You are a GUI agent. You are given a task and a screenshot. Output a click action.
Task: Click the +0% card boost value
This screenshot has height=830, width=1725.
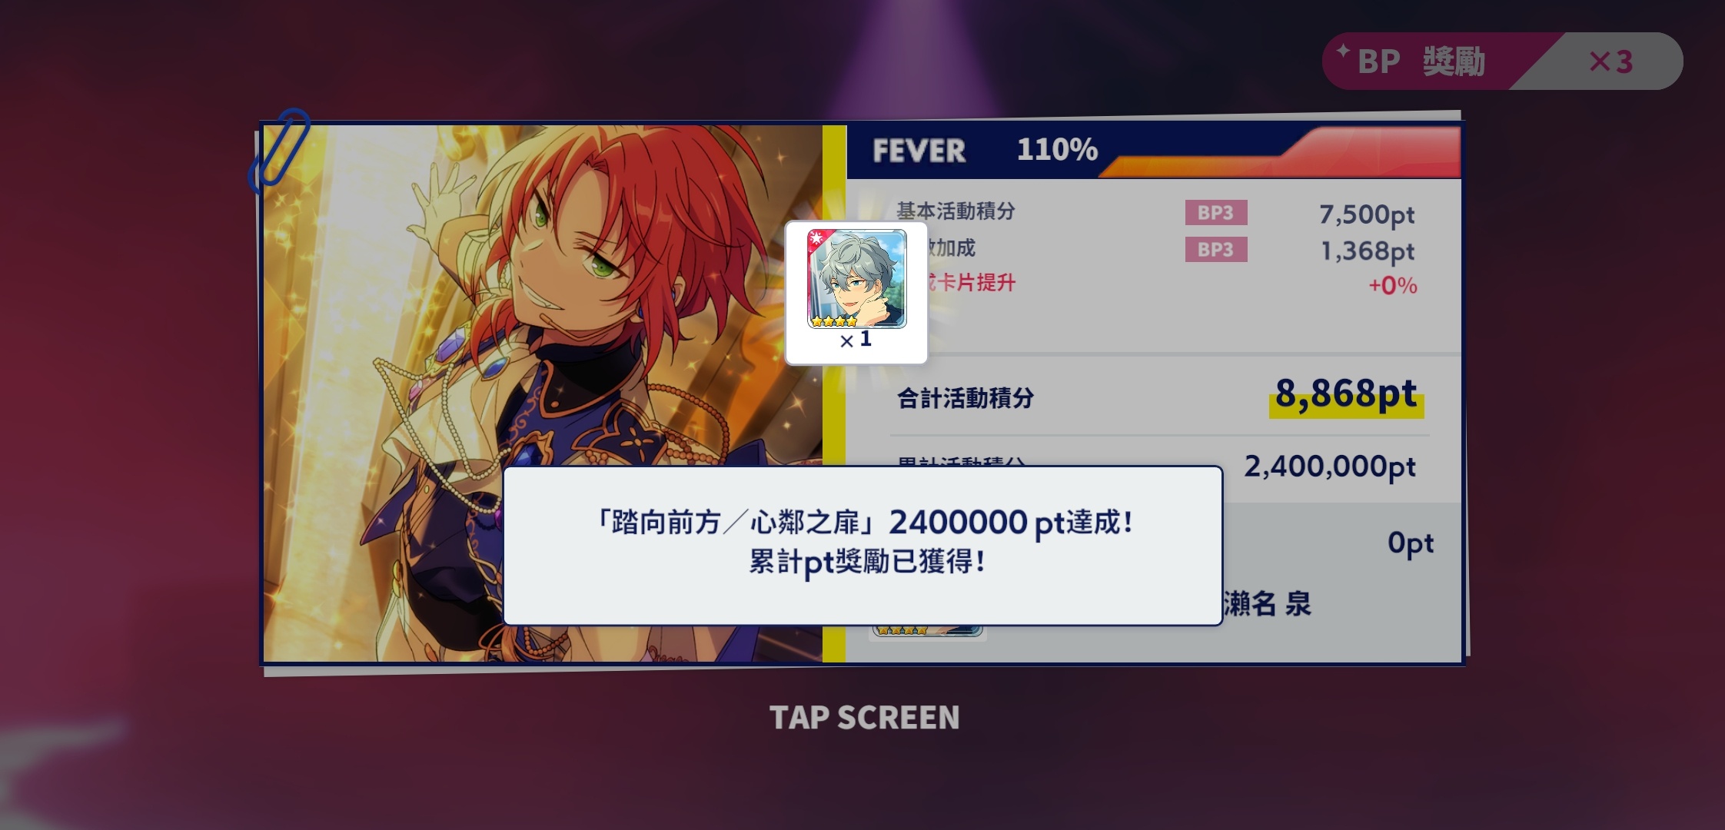click(1392, 286)
